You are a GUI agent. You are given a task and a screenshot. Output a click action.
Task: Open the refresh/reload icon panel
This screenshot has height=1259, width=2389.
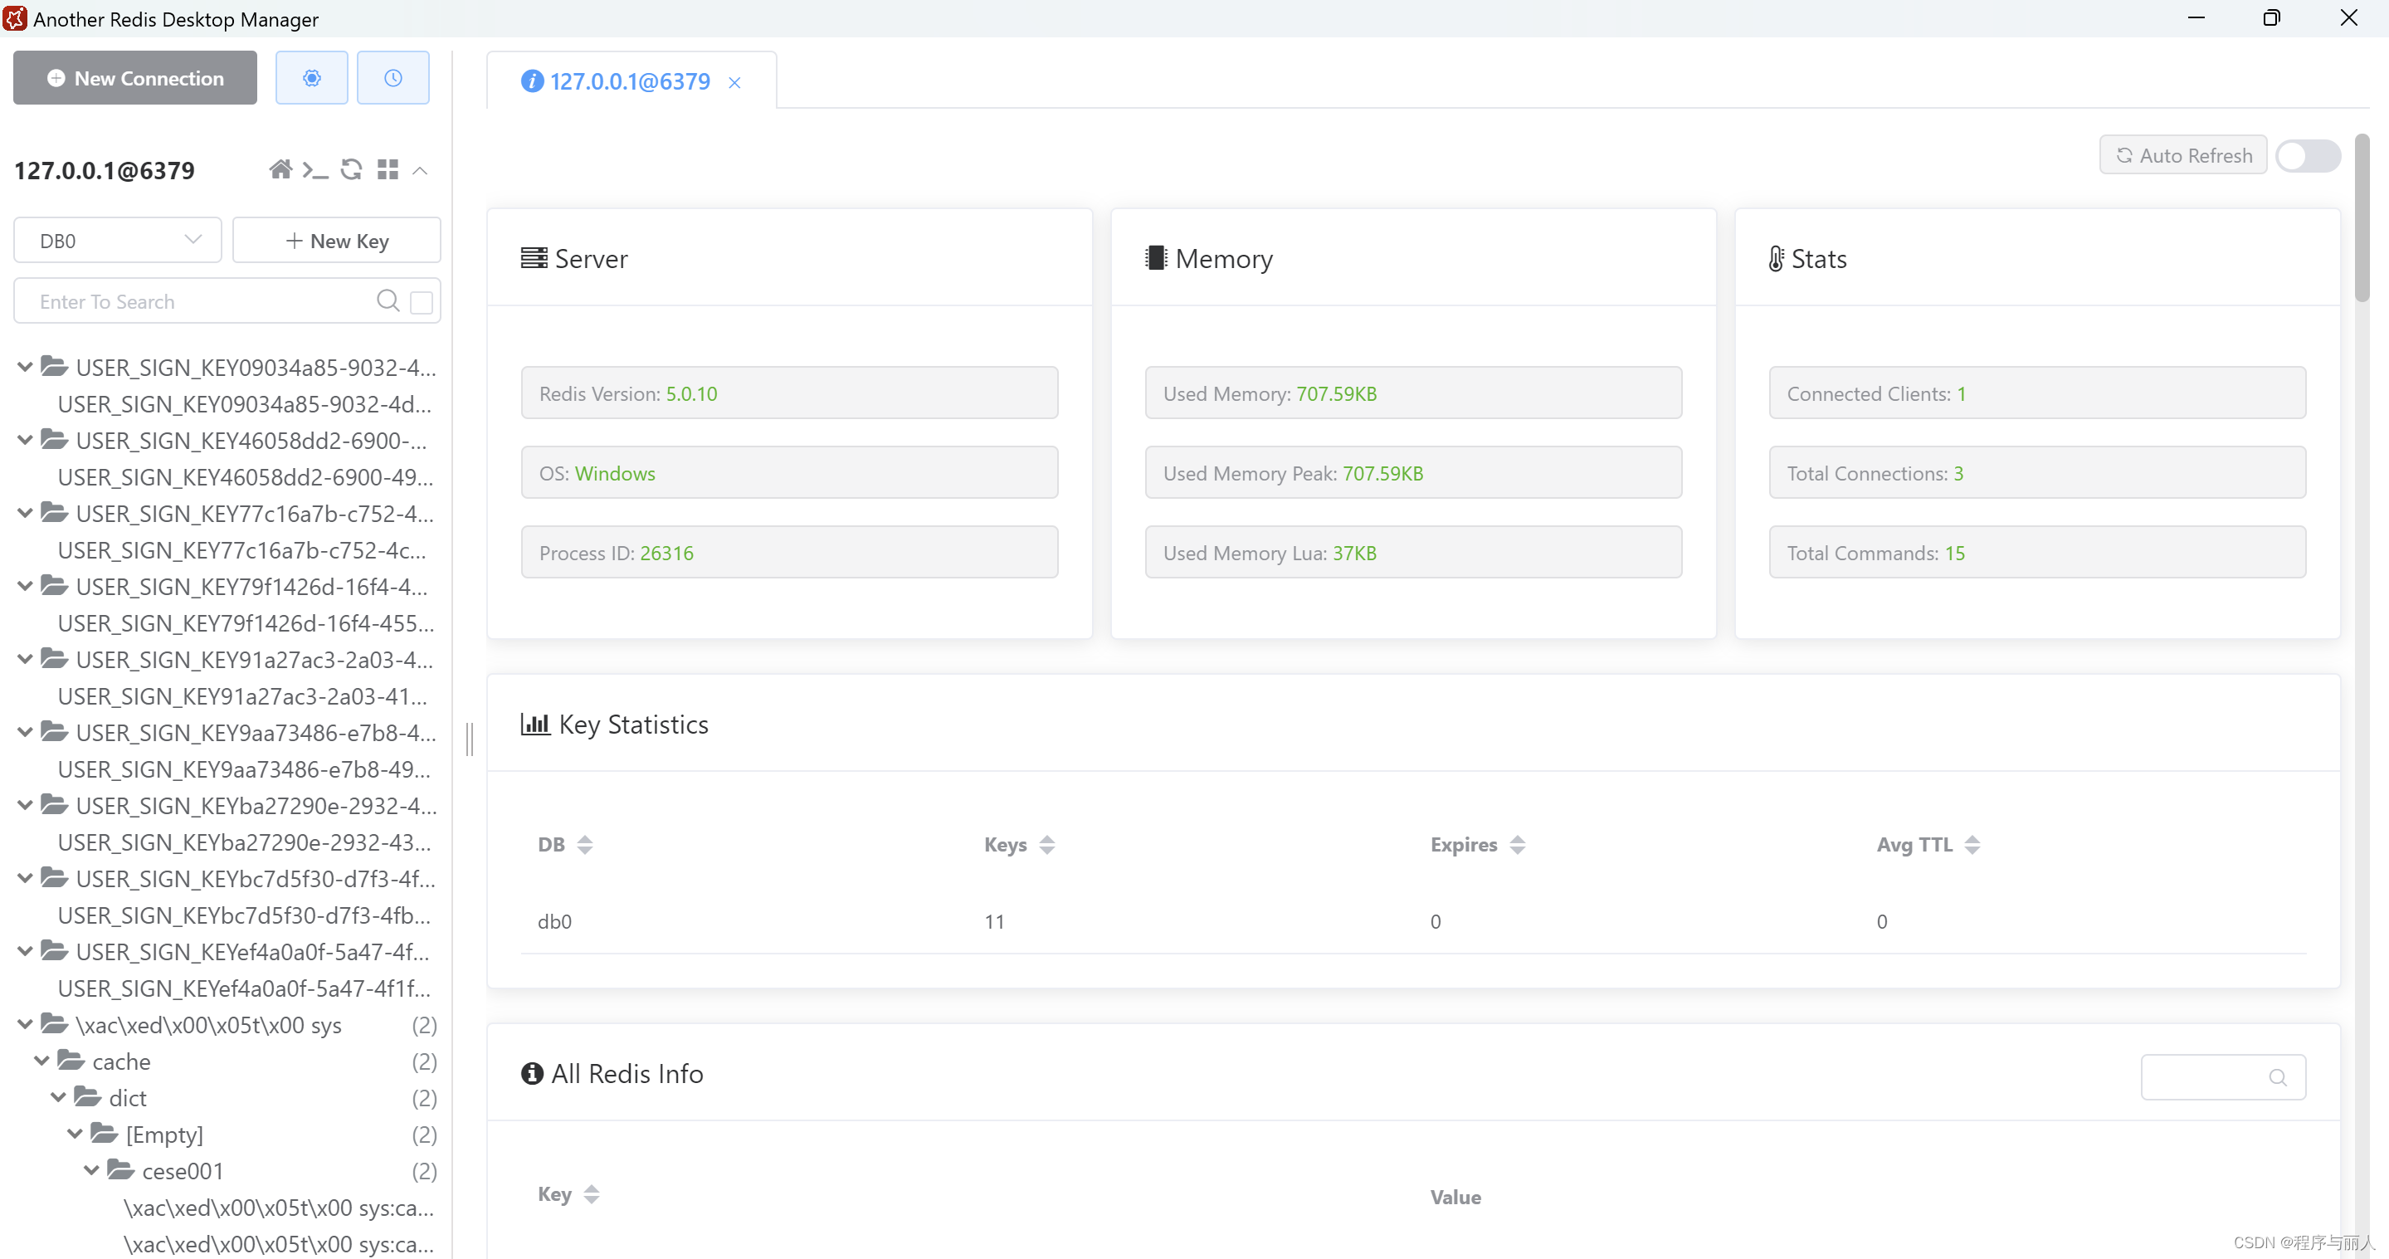(351, 169)
